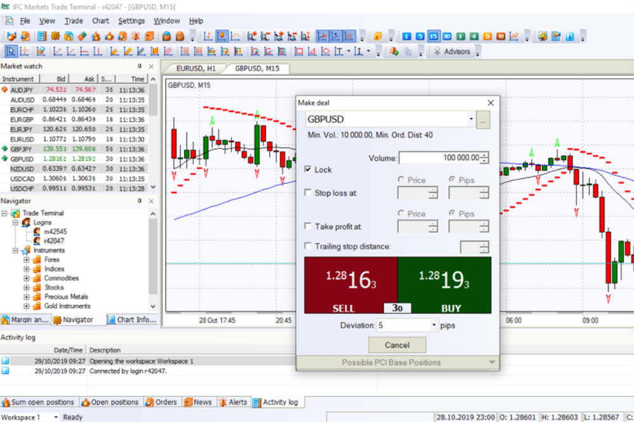Click the blue info icon in toolbar
Viewport: 634px width, 422px height.
point(570,36)
